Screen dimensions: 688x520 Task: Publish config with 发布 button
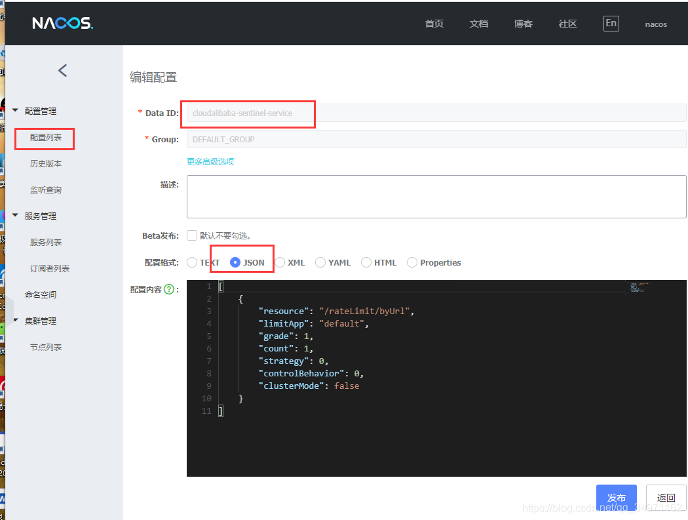point(616,497)
